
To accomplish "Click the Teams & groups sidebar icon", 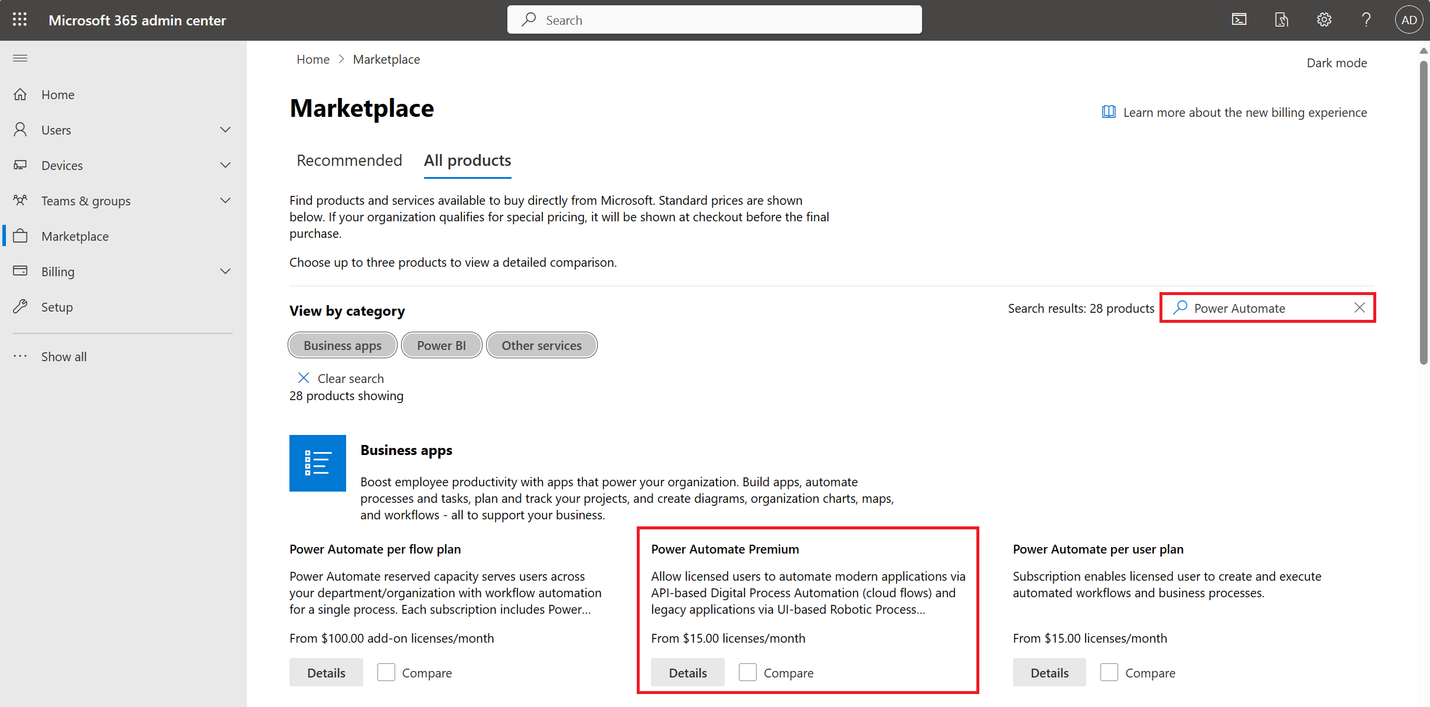I will coord(20,201).
